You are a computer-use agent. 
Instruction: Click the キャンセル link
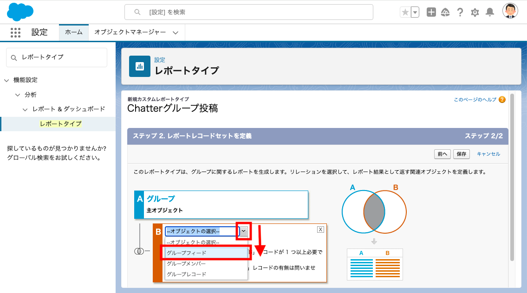coord(488,154)
